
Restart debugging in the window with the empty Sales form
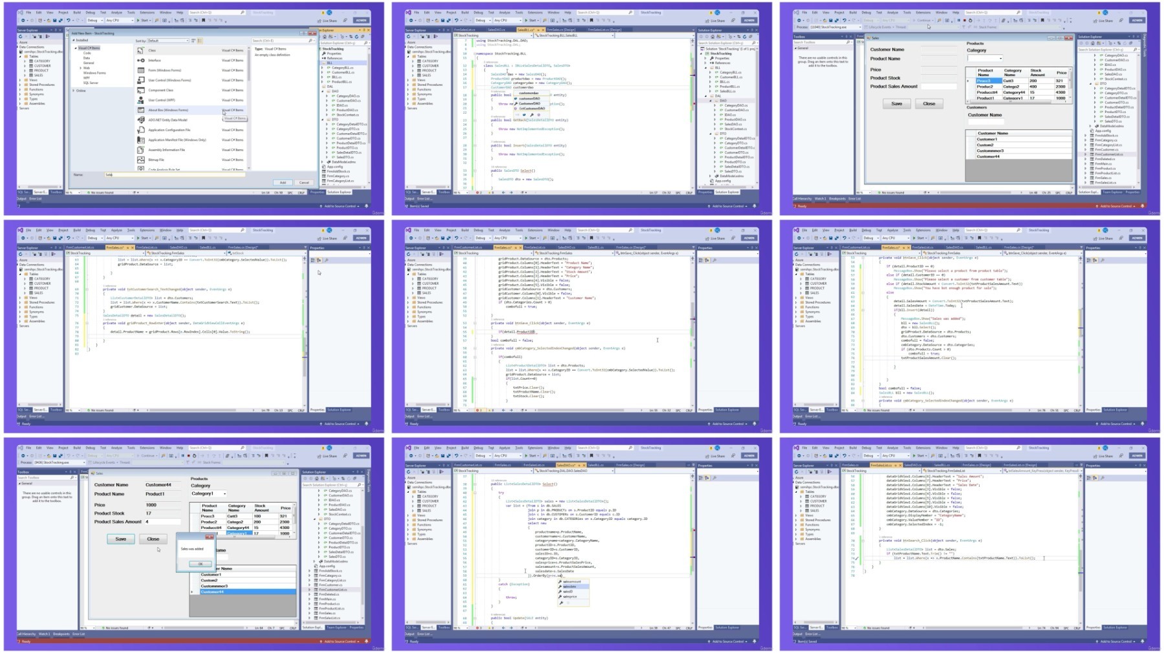point(970,20)
